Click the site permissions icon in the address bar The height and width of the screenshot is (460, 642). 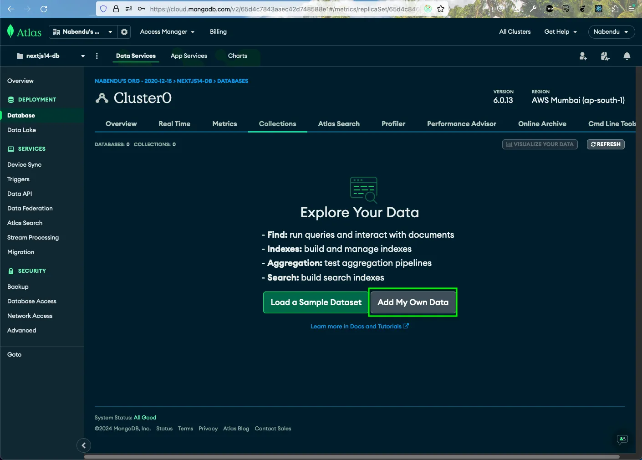[x=129, y=9]
